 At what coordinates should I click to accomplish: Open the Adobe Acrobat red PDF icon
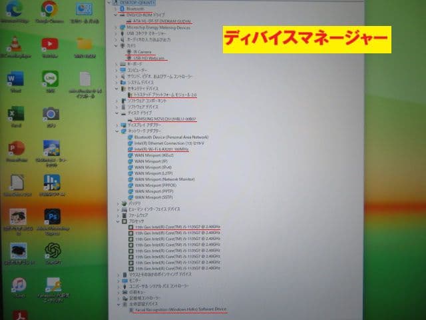pyautogui.click(x=20, y=315)
